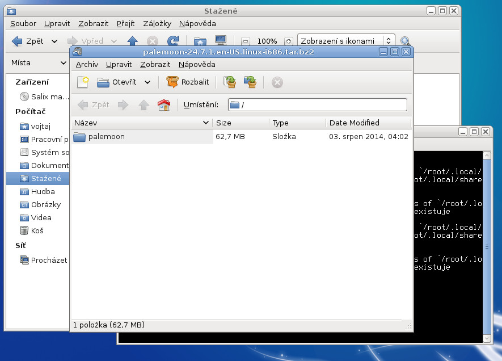
Task: Open Pracovní plocha in sidebar
Action: pos(44,139)
